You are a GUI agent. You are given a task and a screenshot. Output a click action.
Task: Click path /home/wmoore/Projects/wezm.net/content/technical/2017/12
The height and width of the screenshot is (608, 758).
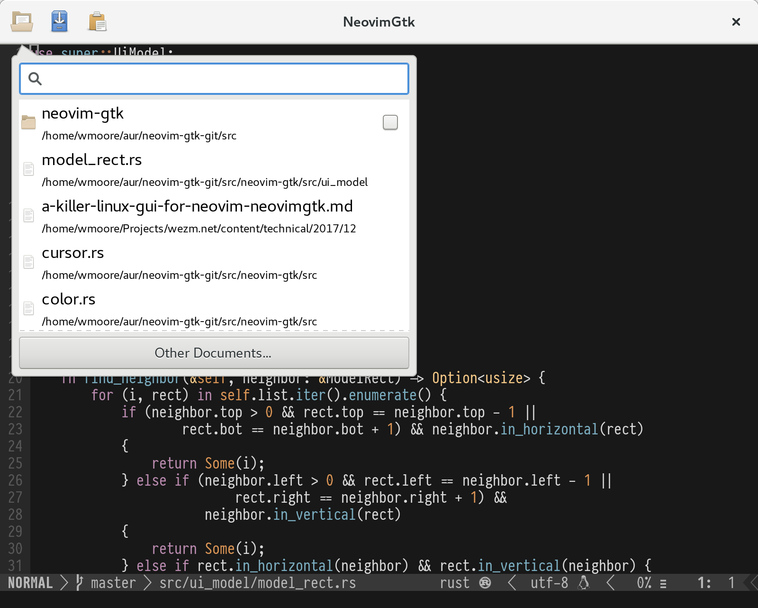click(199, 229)
